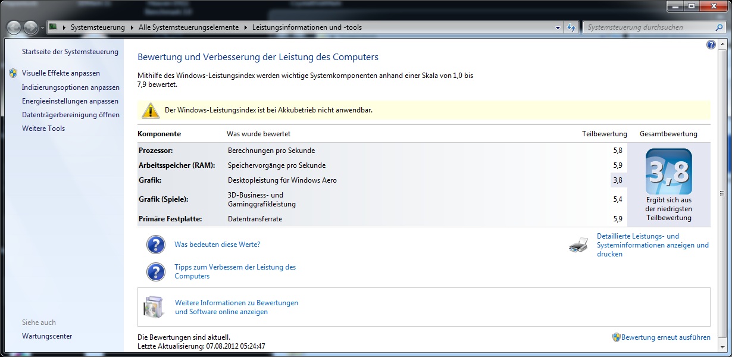Open Wartungscenter under Siehe auch
The height and width of the screenshot is (357, 732).
click(x=47, y=336)
